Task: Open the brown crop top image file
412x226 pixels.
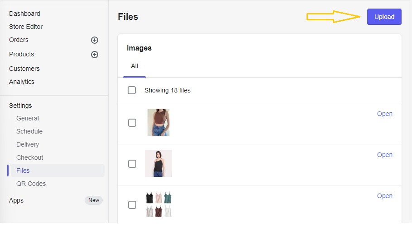Action: [x=385, y=114]
